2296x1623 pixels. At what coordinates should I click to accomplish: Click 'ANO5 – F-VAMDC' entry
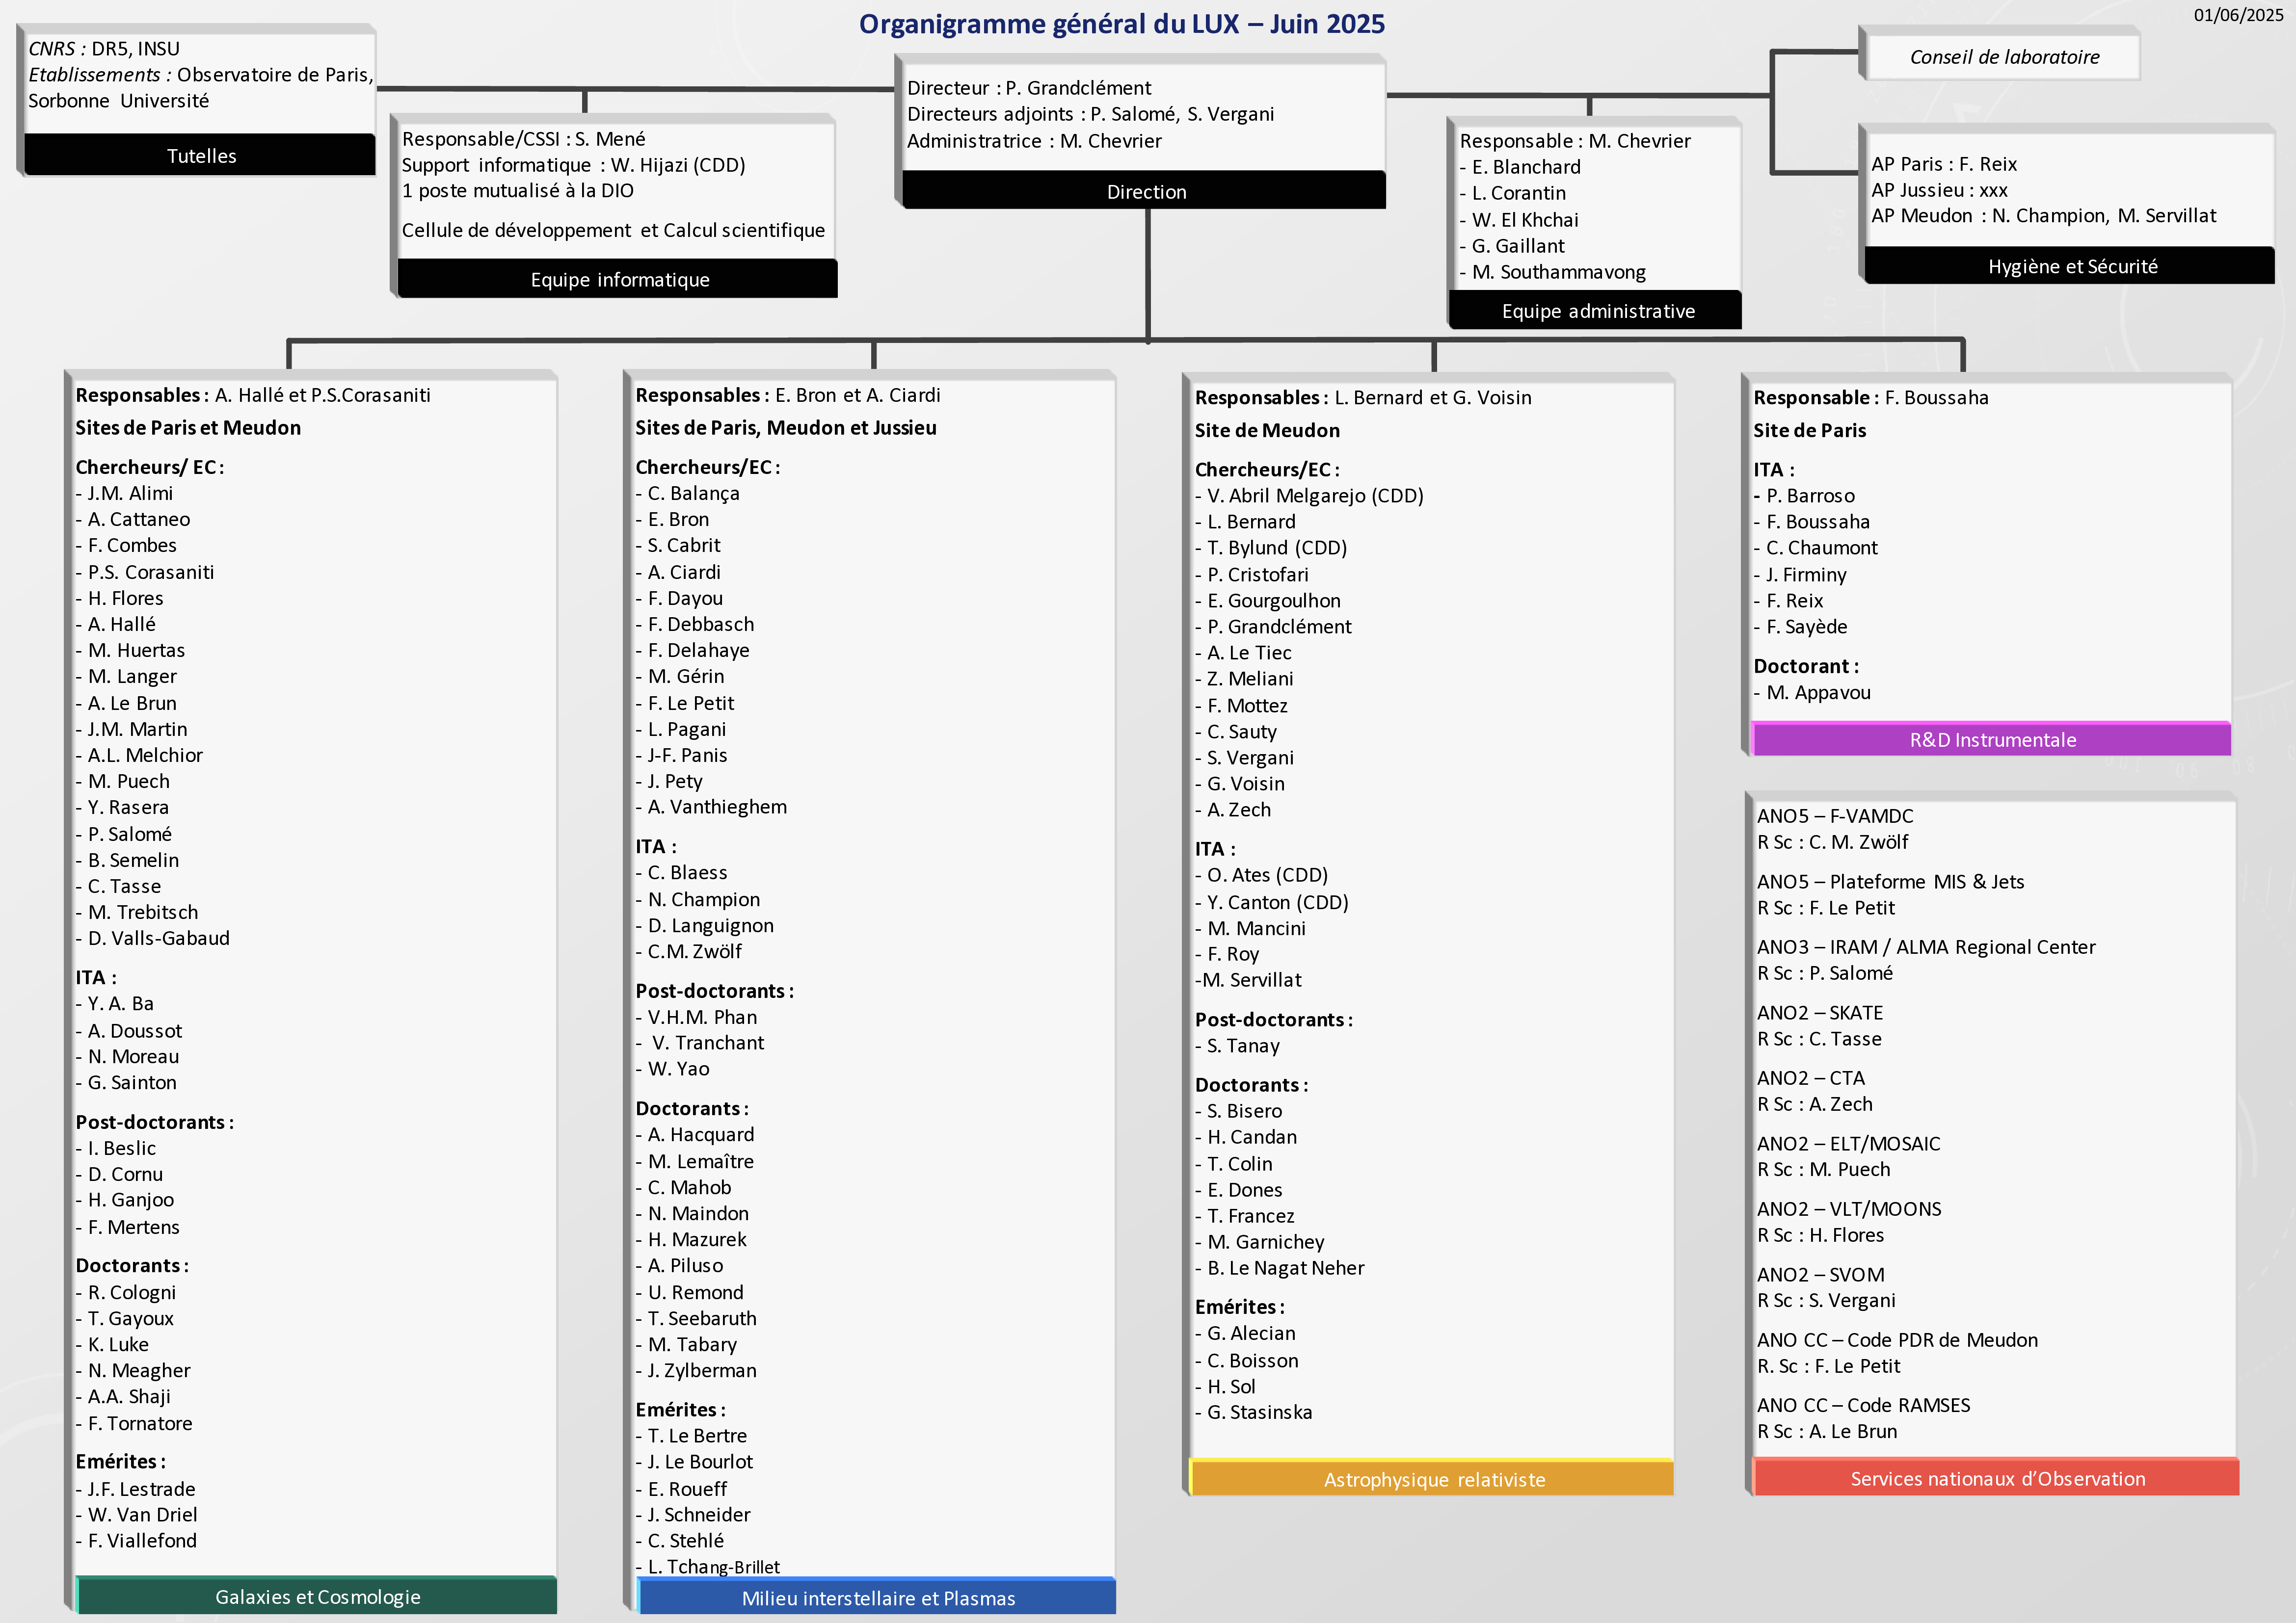pos(1835,816)
